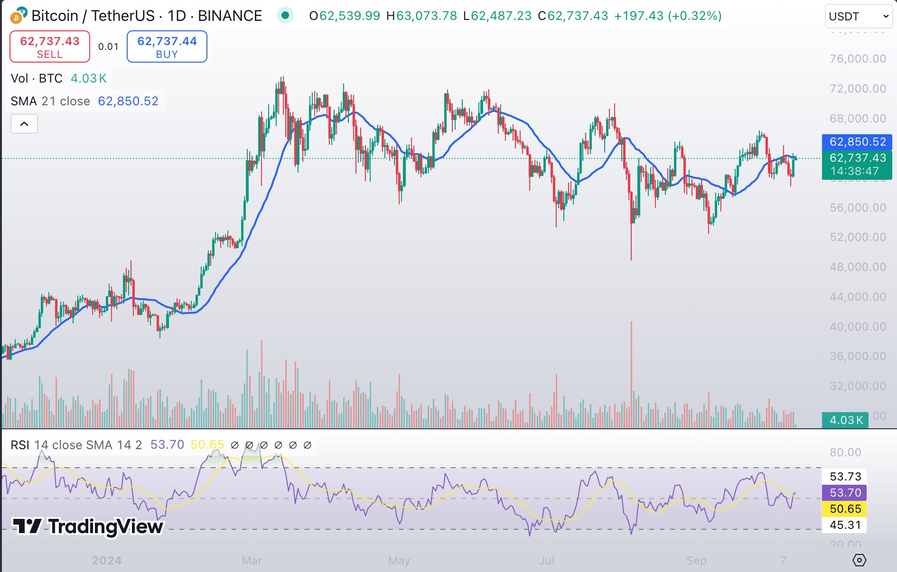Click the Bitcoin logo icon

tap(18, 16)
